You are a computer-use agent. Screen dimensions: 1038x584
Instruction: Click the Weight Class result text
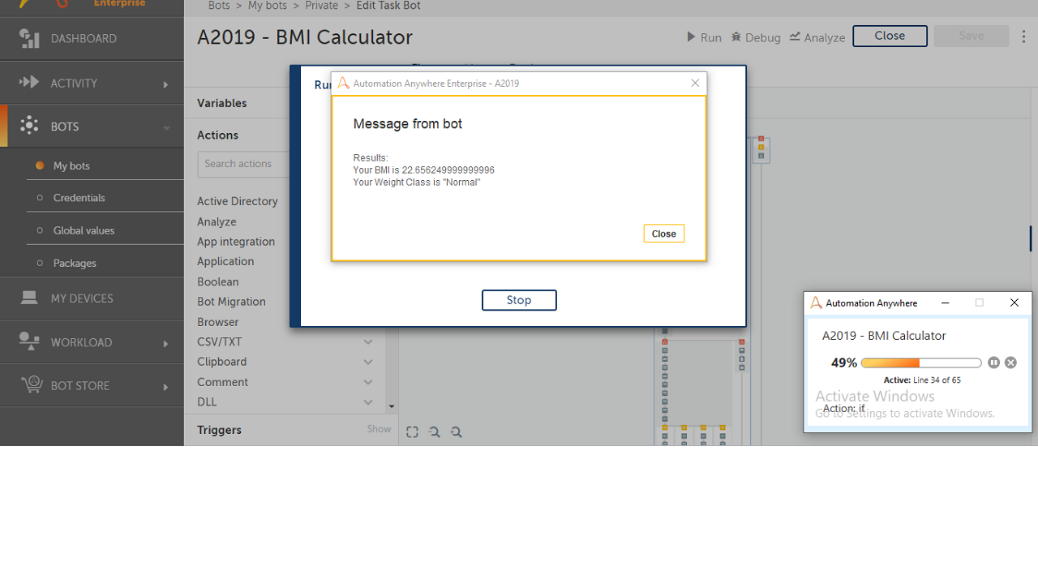(417, 182)
